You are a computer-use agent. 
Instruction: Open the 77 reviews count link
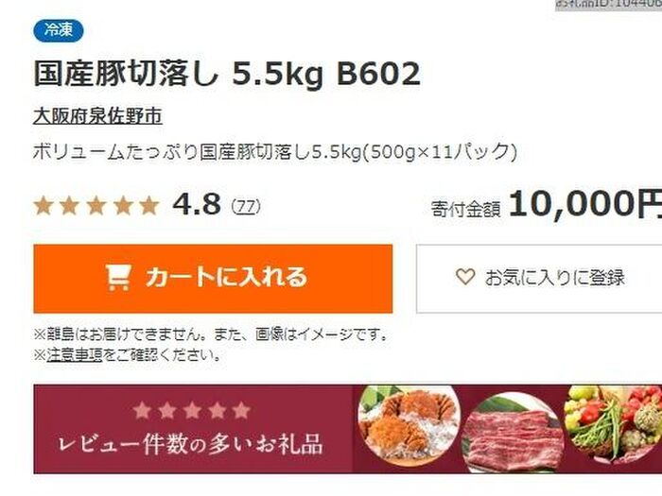coord(246,206)
